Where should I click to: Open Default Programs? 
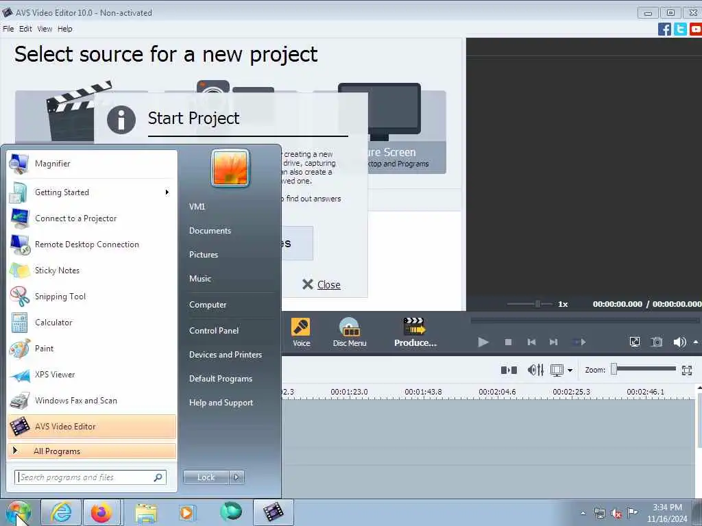(221, 379)
